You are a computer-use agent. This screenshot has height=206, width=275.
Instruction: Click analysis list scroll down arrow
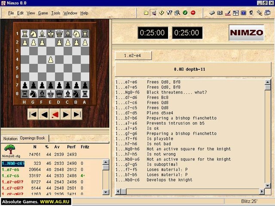(268, 185)
